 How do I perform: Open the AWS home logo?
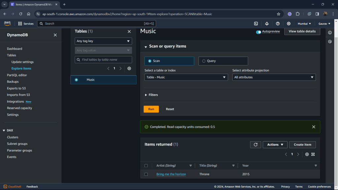[7, 23]
